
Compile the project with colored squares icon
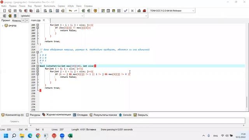point(103,10)
